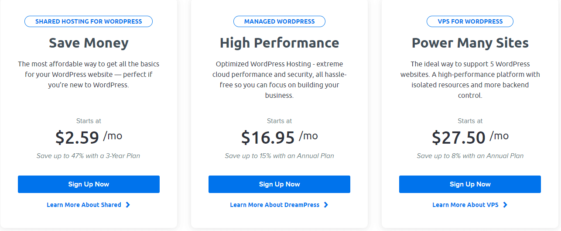561x231 pixels.
Task: Click the Save Money heading
Action: (89, 43)
